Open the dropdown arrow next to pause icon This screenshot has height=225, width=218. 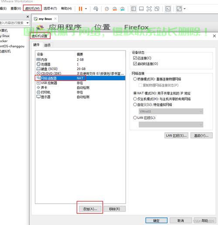point(86,9)
